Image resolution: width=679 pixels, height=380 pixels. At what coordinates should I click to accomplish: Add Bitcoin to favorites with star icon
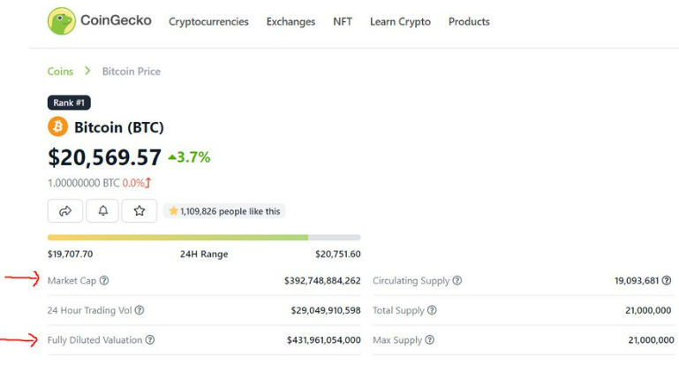coord(140,211)
